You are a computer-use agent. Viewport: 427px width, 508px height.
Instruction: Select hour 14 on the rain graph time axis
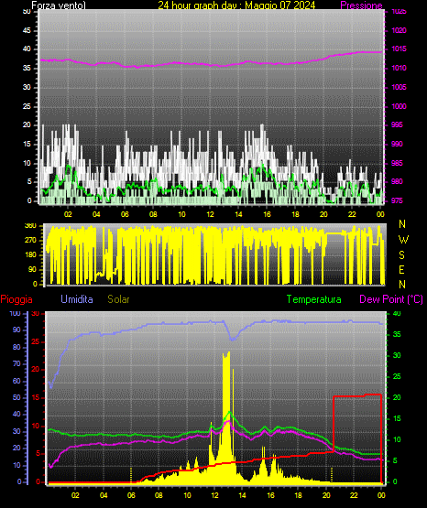[x=242, y=495]
